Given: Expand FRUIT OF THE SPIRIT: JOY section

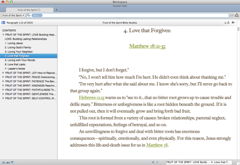Looking at the screenshot, I should [x=3, y=73].
